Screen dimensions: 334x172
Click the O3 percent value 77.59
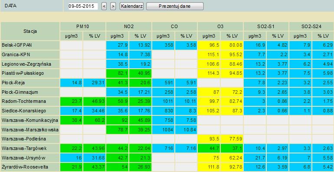[x=232, y=139]
